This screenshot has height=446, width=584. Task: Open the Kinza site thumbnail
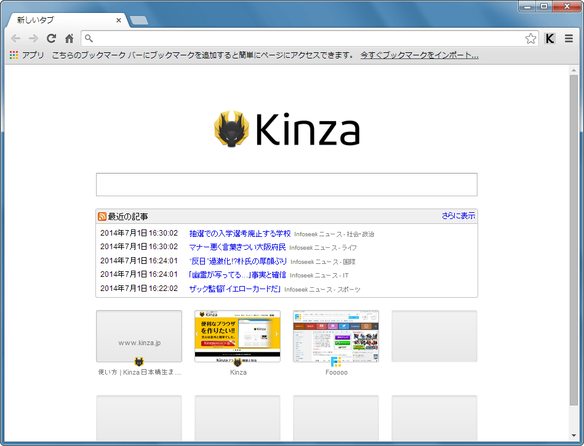click(x=238, y=336)
